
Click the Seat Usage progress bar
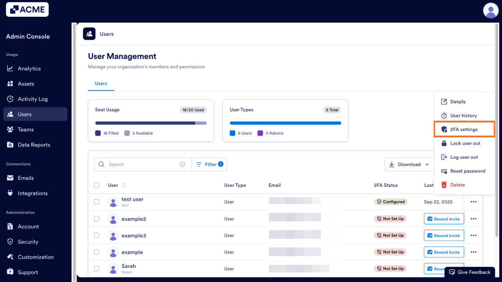151,123
